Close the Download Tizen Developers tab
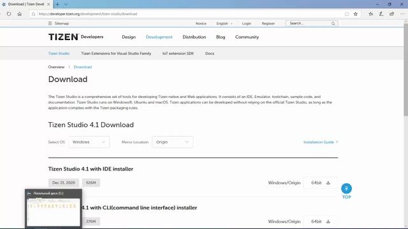 click(48, 4)
